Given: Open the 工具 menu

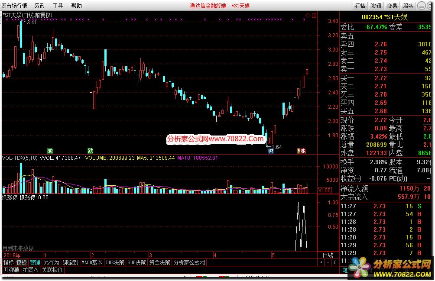Looking at the screenshot, I should (x=58, y=6).
